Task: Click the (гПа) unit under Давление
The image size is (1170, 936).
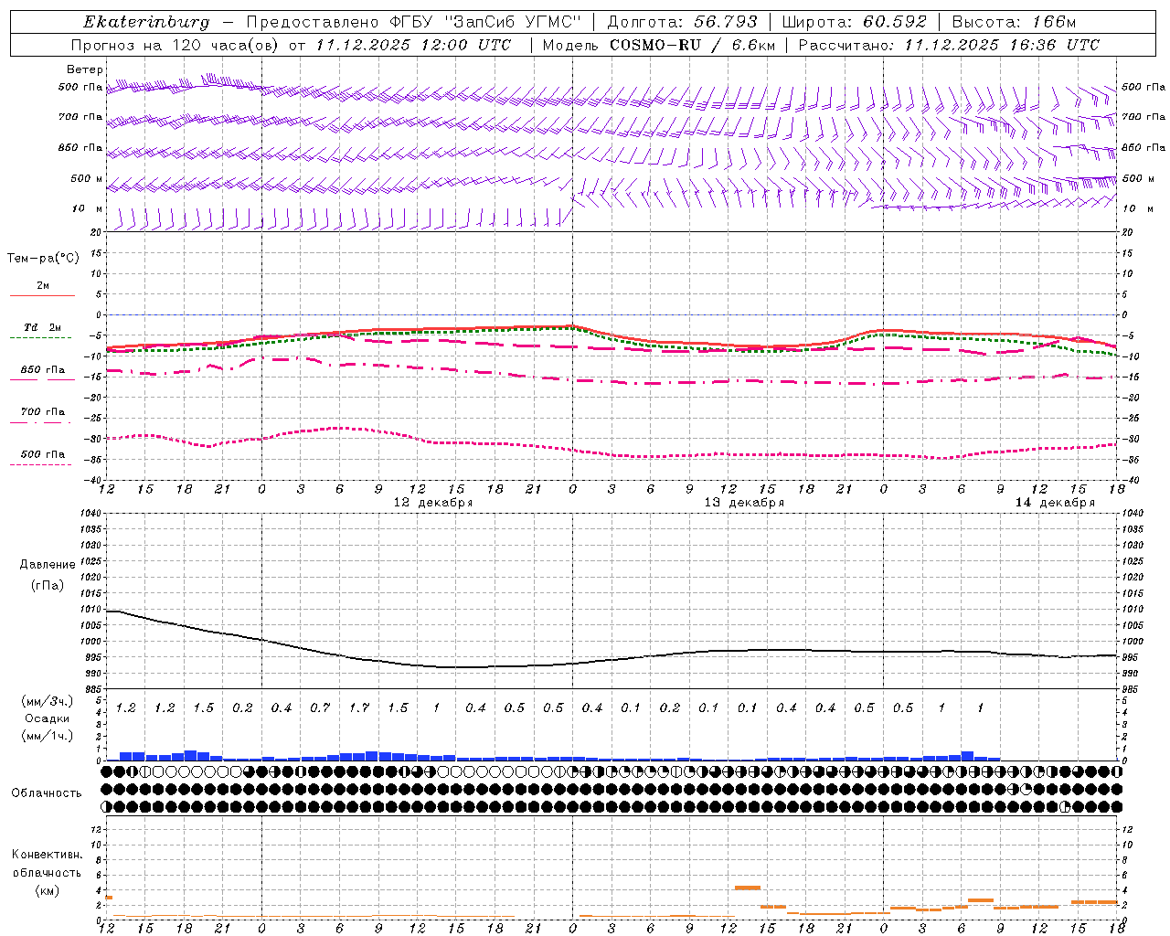Action: [x=48, y=585]
